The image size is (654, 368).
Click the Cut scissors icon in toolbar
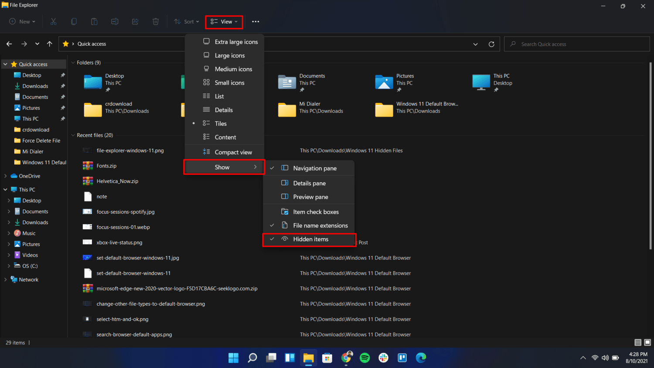54,21
